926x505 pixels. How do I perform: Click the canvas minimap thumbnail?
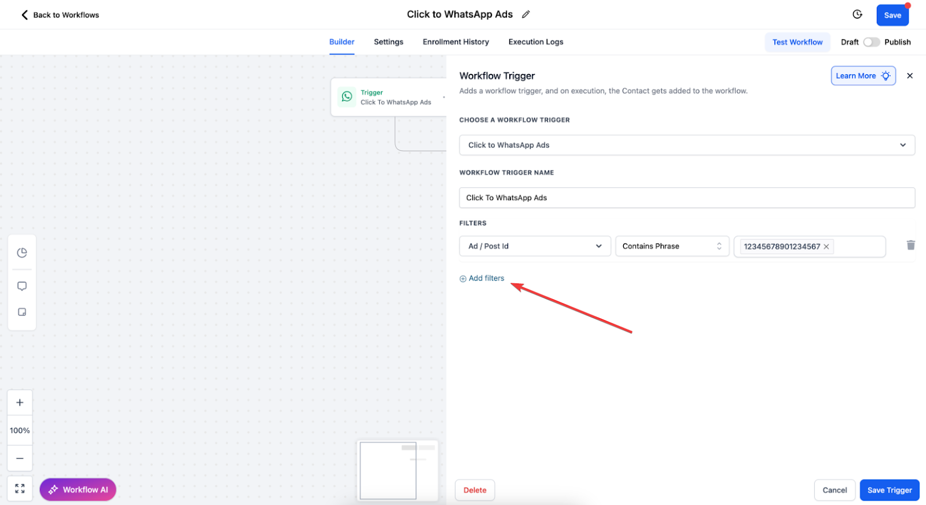(397, 470)
